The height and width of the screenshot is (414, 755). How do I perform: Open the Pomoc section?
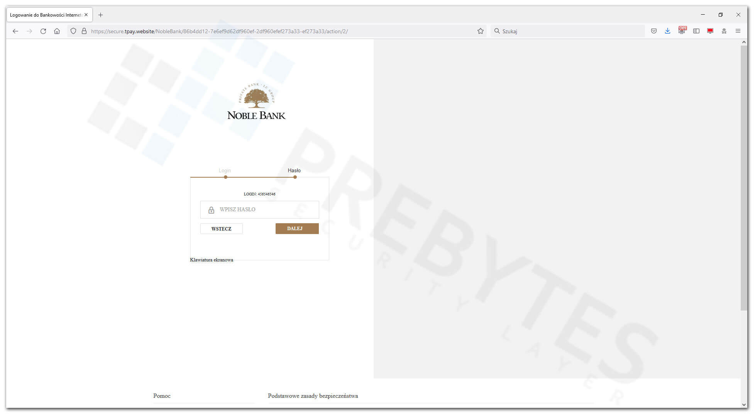coord(162,396)
